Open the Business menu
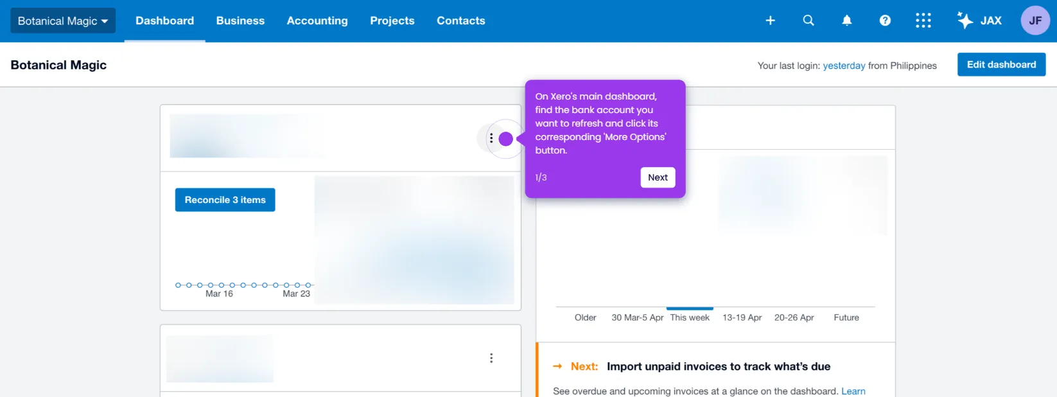Screen dimensions: 1057x397 [240, 21]
